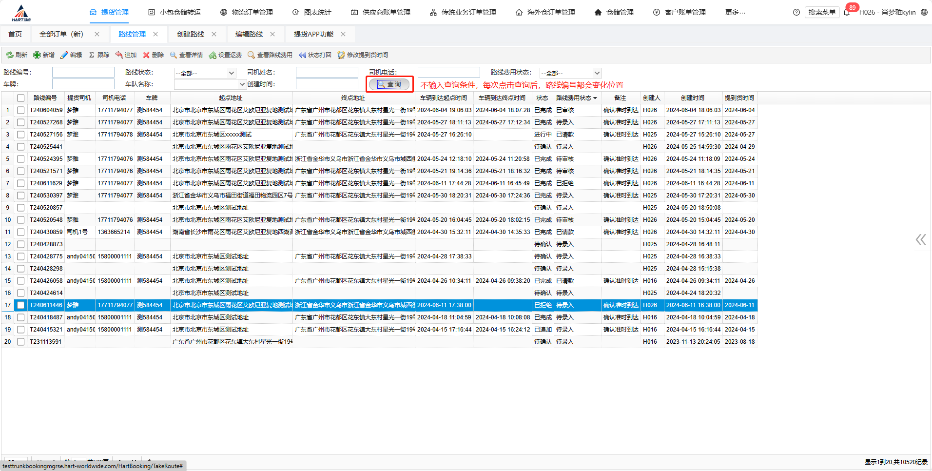The width and height of the screenshot is (932, 471).
Task: Open 设置运费 freight settings icon
Action: pyautogui.click(x=213, y=55)
